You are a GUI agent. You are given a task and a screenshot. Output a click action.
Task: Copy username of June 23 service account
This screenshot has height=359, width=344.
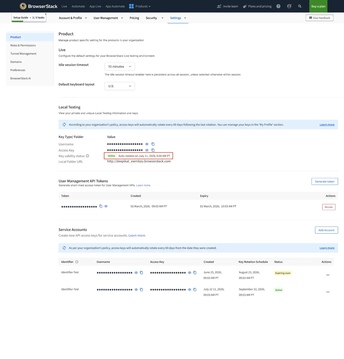tap(141, 273)
